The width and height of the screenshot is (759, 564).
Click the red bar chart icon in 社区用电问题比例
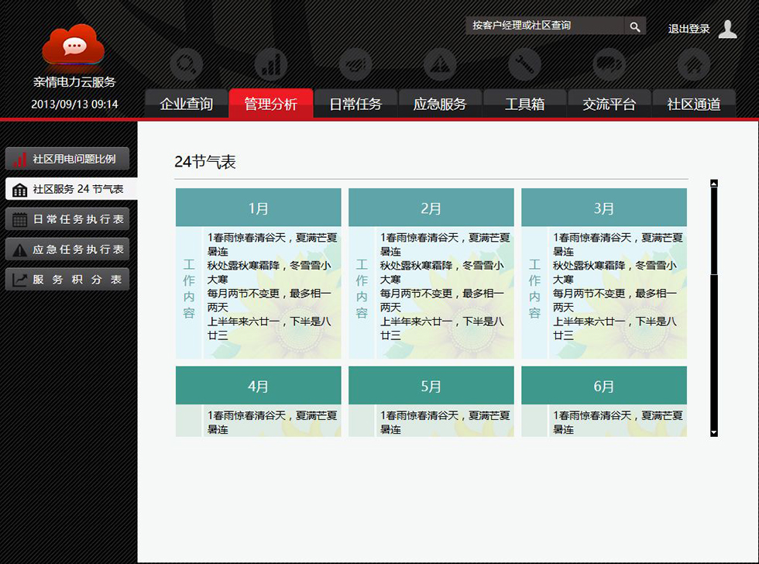(19, 160)
